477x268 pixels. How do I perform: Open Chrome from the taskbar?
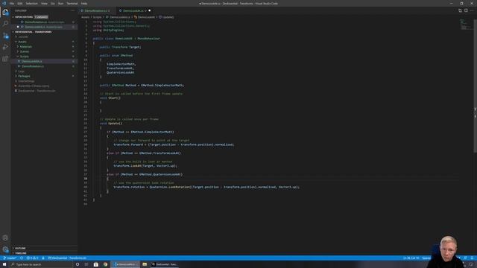[105, 264]
